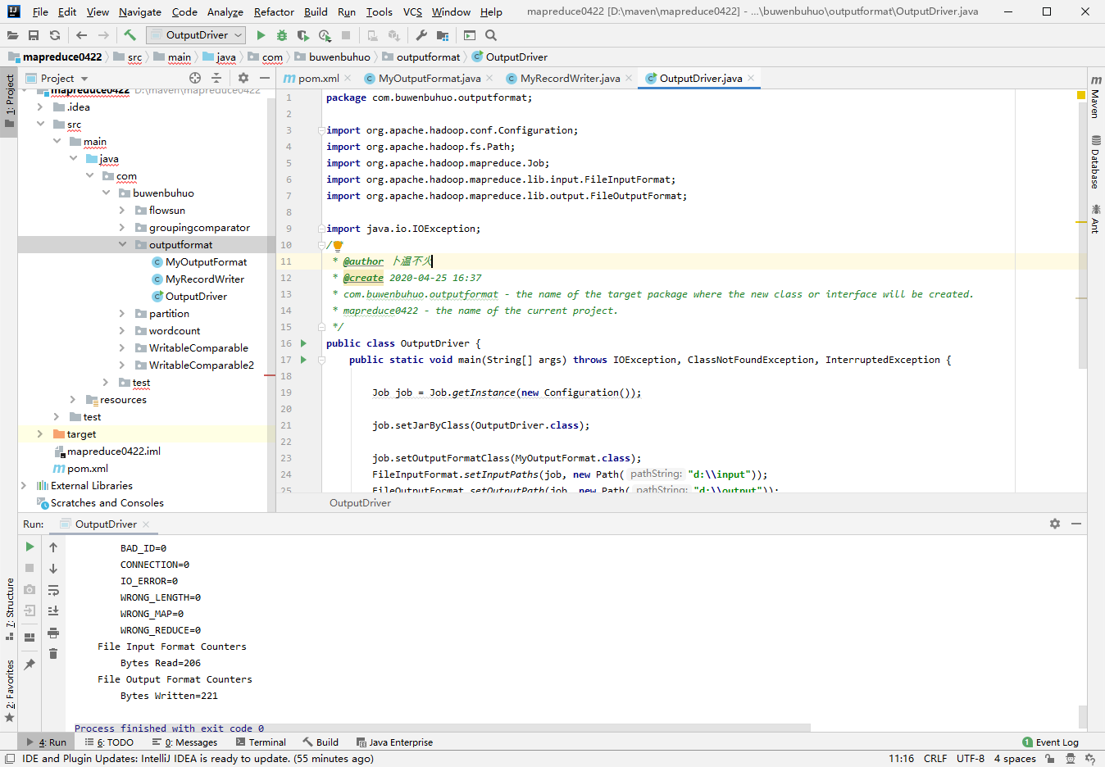Toggle the Maven tool window on the right sidebar
Image resolution: width=1105 pixels, height=767 pixels.
(x=1095, y=98)
